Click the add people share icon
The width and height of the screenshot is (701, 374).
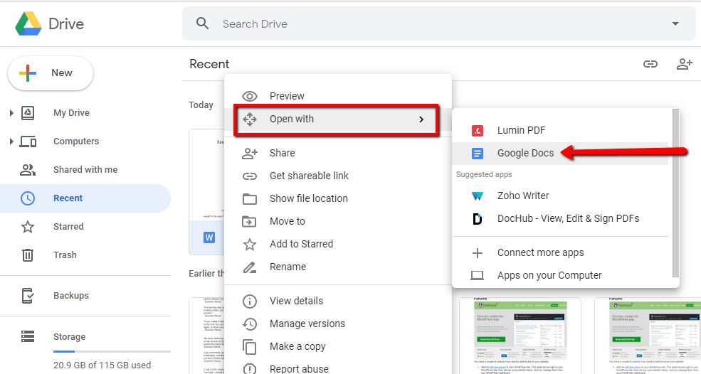(x=684, y=64)
